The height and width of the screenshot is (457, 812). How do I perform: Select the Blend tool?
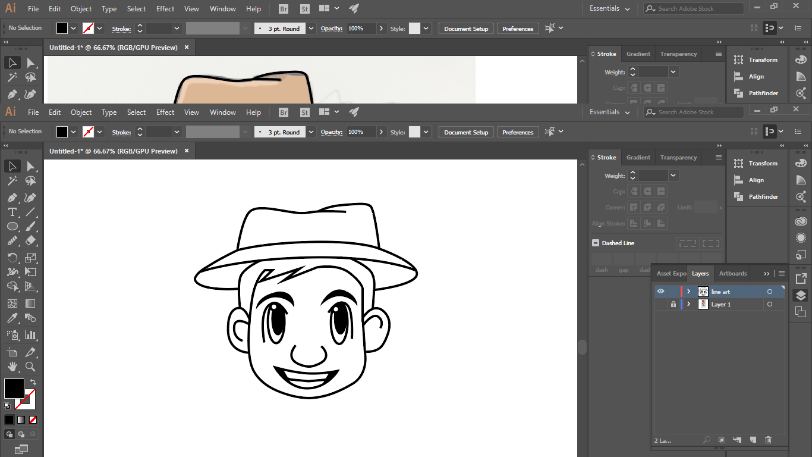(x=31, y=318)
